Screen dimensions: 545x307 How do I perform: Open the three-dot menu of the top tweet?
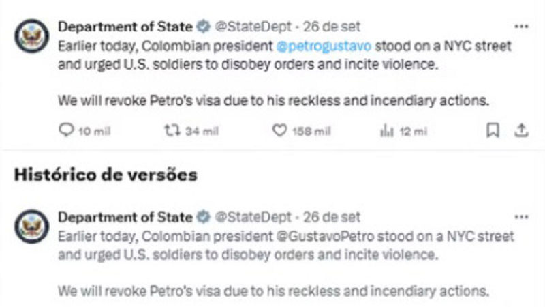click(x=521, y=27)
